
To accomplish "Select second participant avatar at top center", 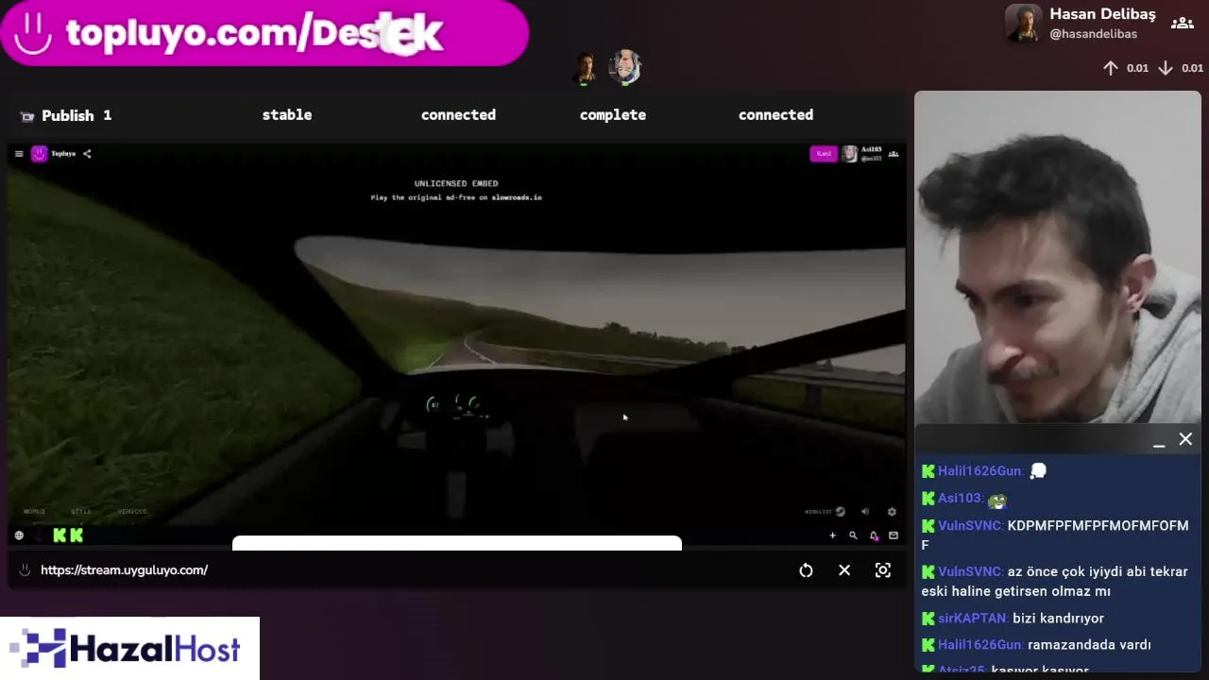I will pos(624,67).
